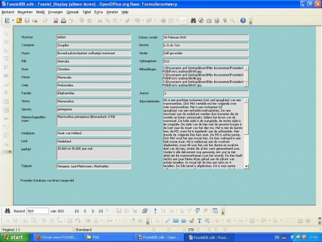Select the Text tool T icon
The width and height of the screenshot is (322, 242).
tap(199, 221)
